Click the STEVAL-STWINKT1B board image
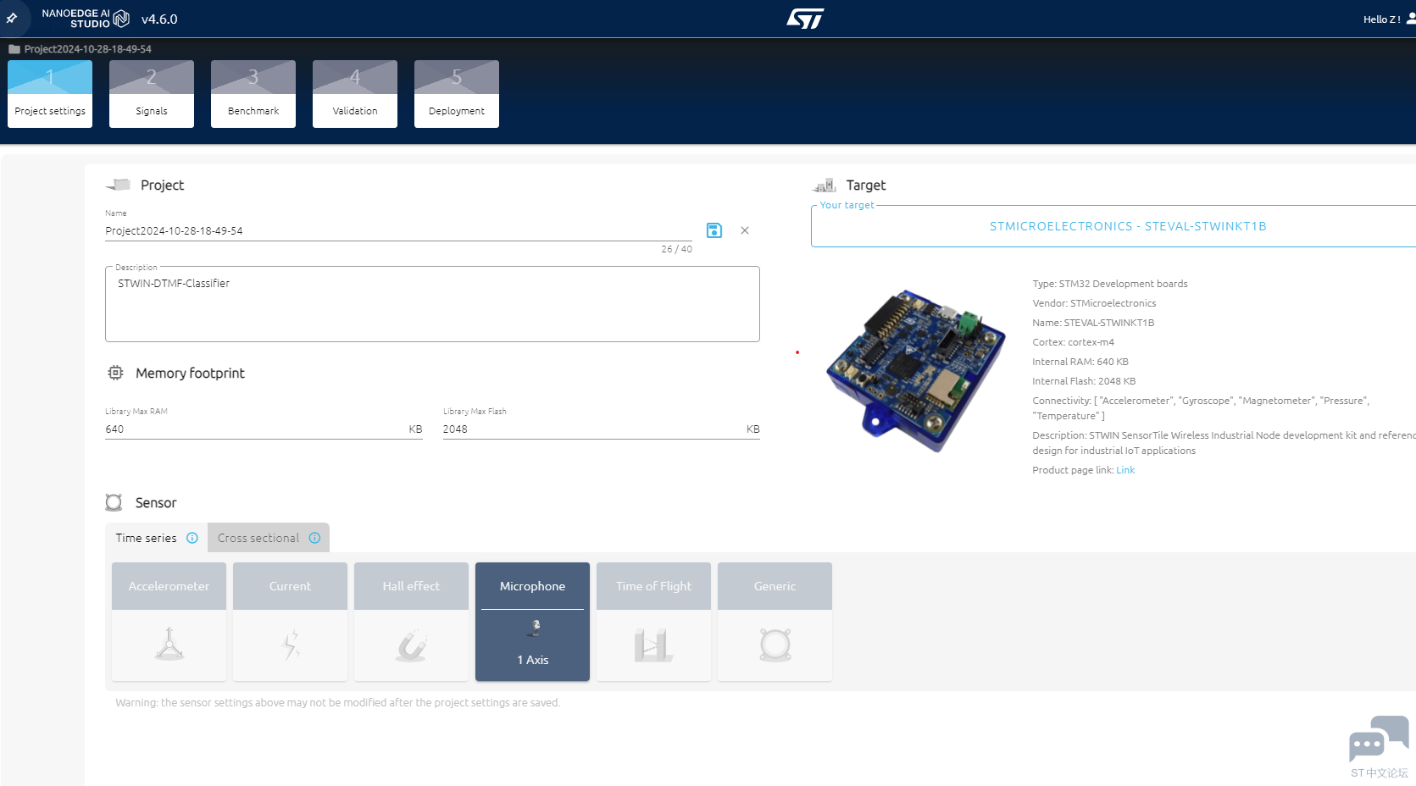This screenshot has width=1416, height=786. tap(916, 370)
